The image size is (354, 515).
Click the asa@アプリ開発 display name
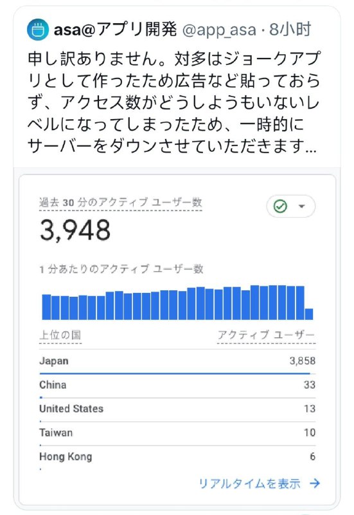point(116,30)
